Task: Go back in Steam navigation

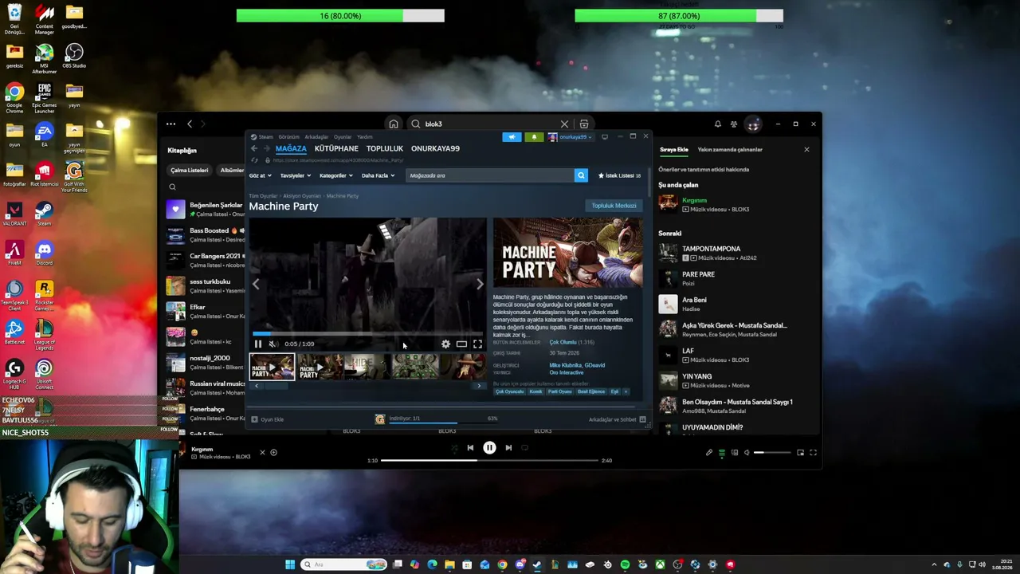Action: [x=254, y=148]
